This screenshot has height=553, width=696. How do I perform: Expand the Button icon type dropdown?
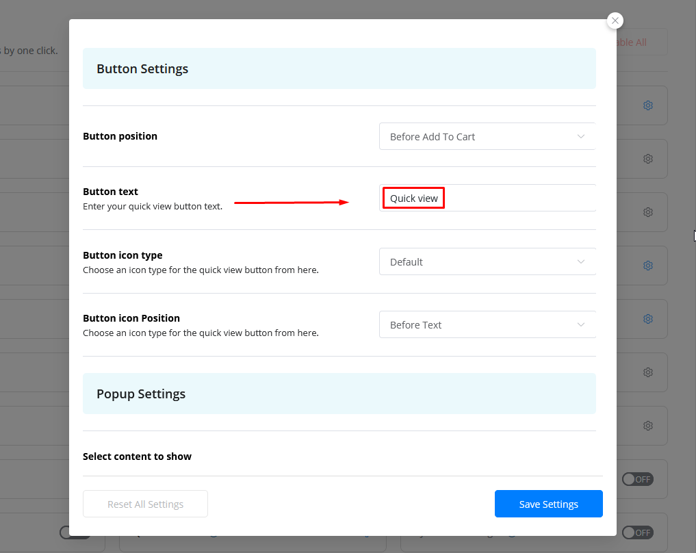coord(487,261)
